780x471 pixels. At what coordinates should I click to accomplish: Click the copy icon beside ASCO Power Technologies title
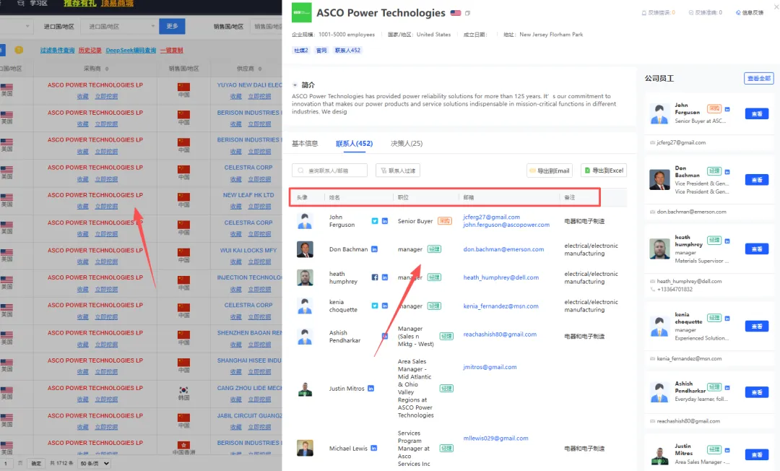coord(467,14)
